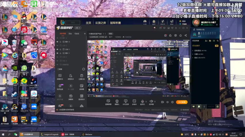Open 云顶之弈 tab in League client
The width and height of the screenshot is (245, 137).
click(101, 23)
